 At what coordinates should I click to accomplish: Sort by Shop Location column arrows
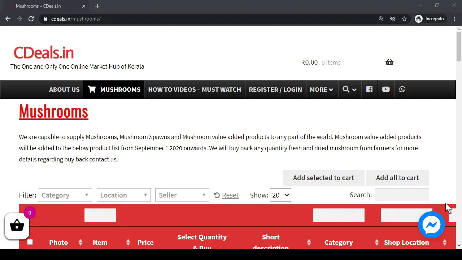[445, 242]
